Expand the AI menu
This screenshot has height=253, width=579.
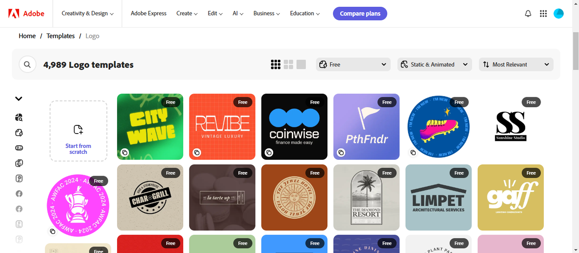coord(238,14)
